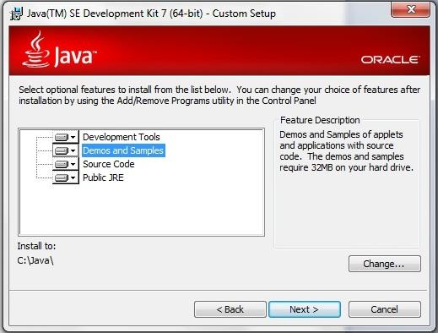Cancel the JDK installation
This screenshot has width=438, height=333.
point(384,309)
